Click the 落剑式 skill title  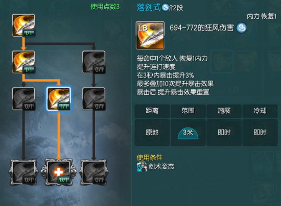point(149,8)
